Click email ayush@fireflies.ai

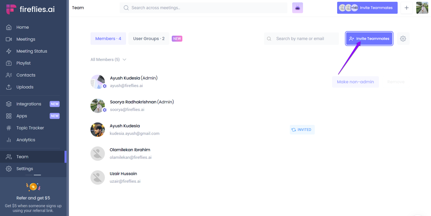pos(126,86)
